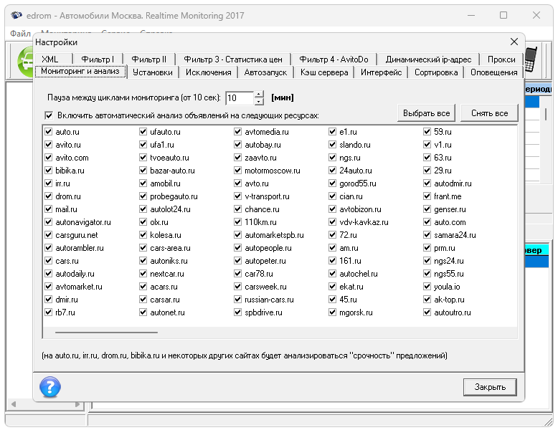Click the pause interval input field

pos(240,97)
